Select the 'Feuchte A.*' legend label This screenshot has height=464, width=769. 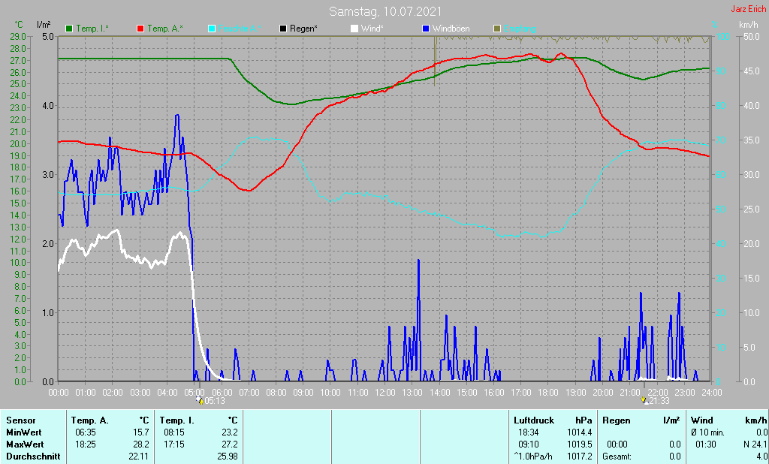[x=240, y=29]
